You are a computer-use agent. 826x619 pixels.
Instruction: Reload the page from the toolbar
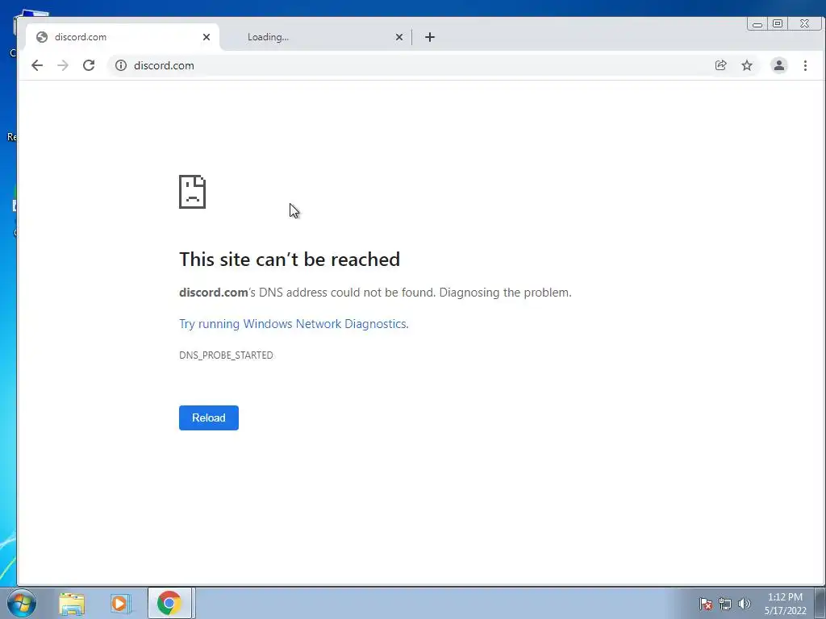(x=89, y=65)
